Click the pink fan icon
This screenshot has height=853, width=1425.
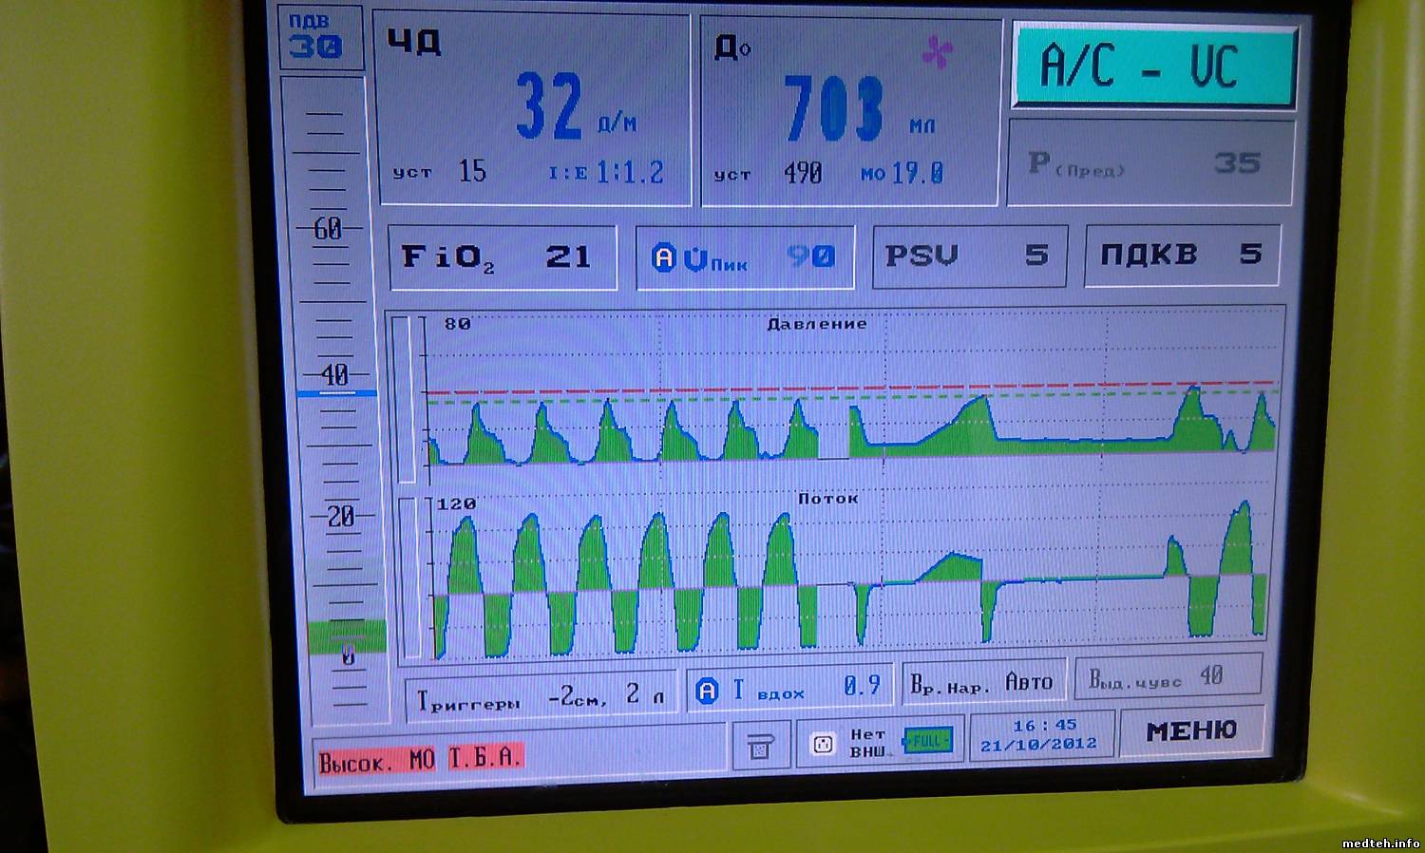click(x=938, y=52)
